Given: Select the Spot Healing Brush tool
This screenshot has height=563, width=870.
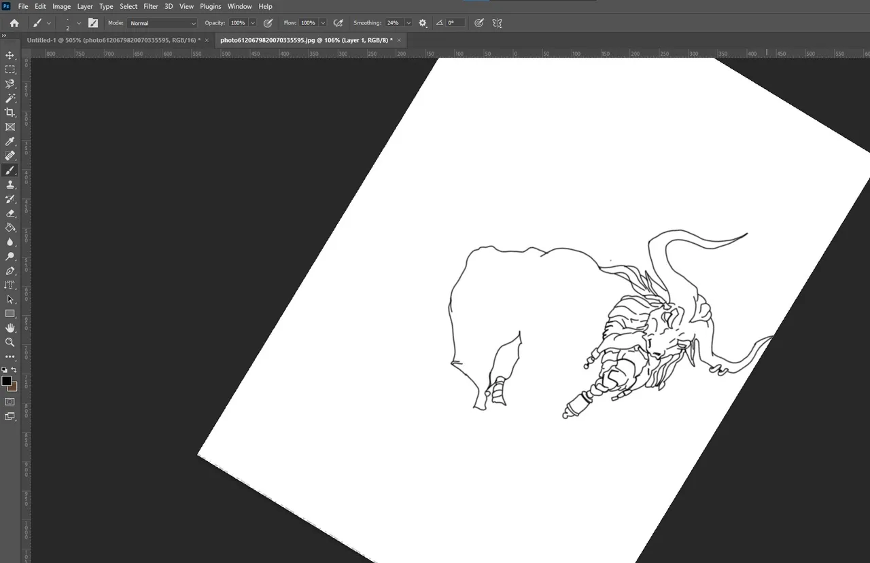Looking at the screenshot, I should (10, 156).
